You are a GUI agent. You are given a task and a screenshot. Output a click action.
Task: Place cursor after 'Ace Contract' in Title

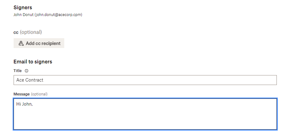[44, 80]
